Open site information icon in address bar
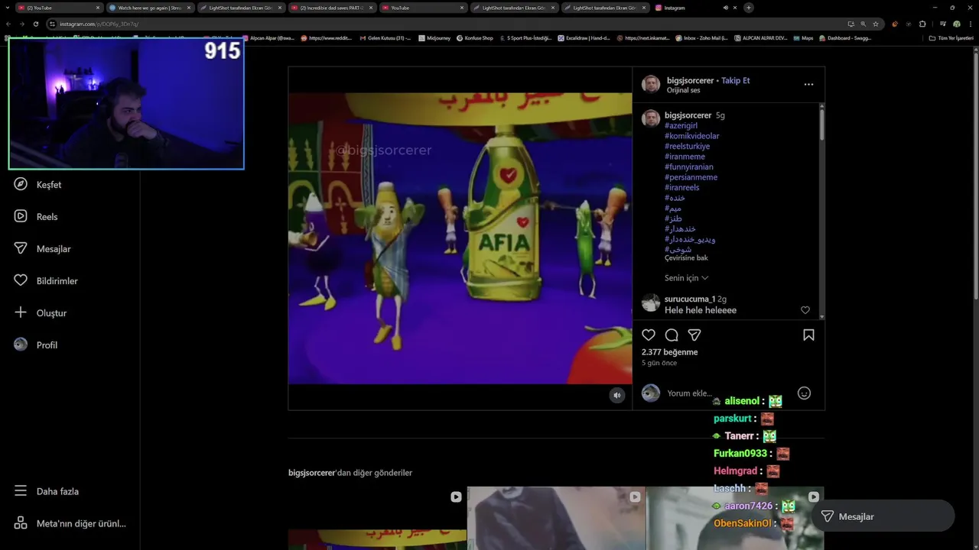This screenshot has height=550, width=979. pyautogui.click(x=52, y=24)
